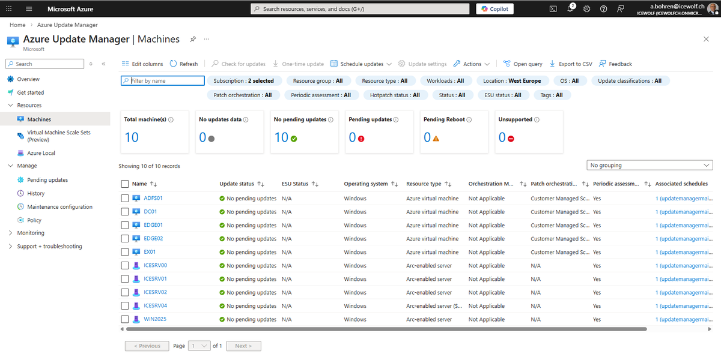Tick the checkbox for EDGE01

[125, 225]
